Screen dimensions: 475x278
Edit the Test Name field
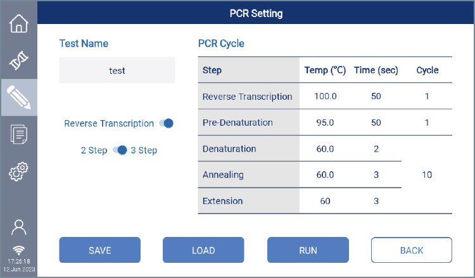(117, 71)
